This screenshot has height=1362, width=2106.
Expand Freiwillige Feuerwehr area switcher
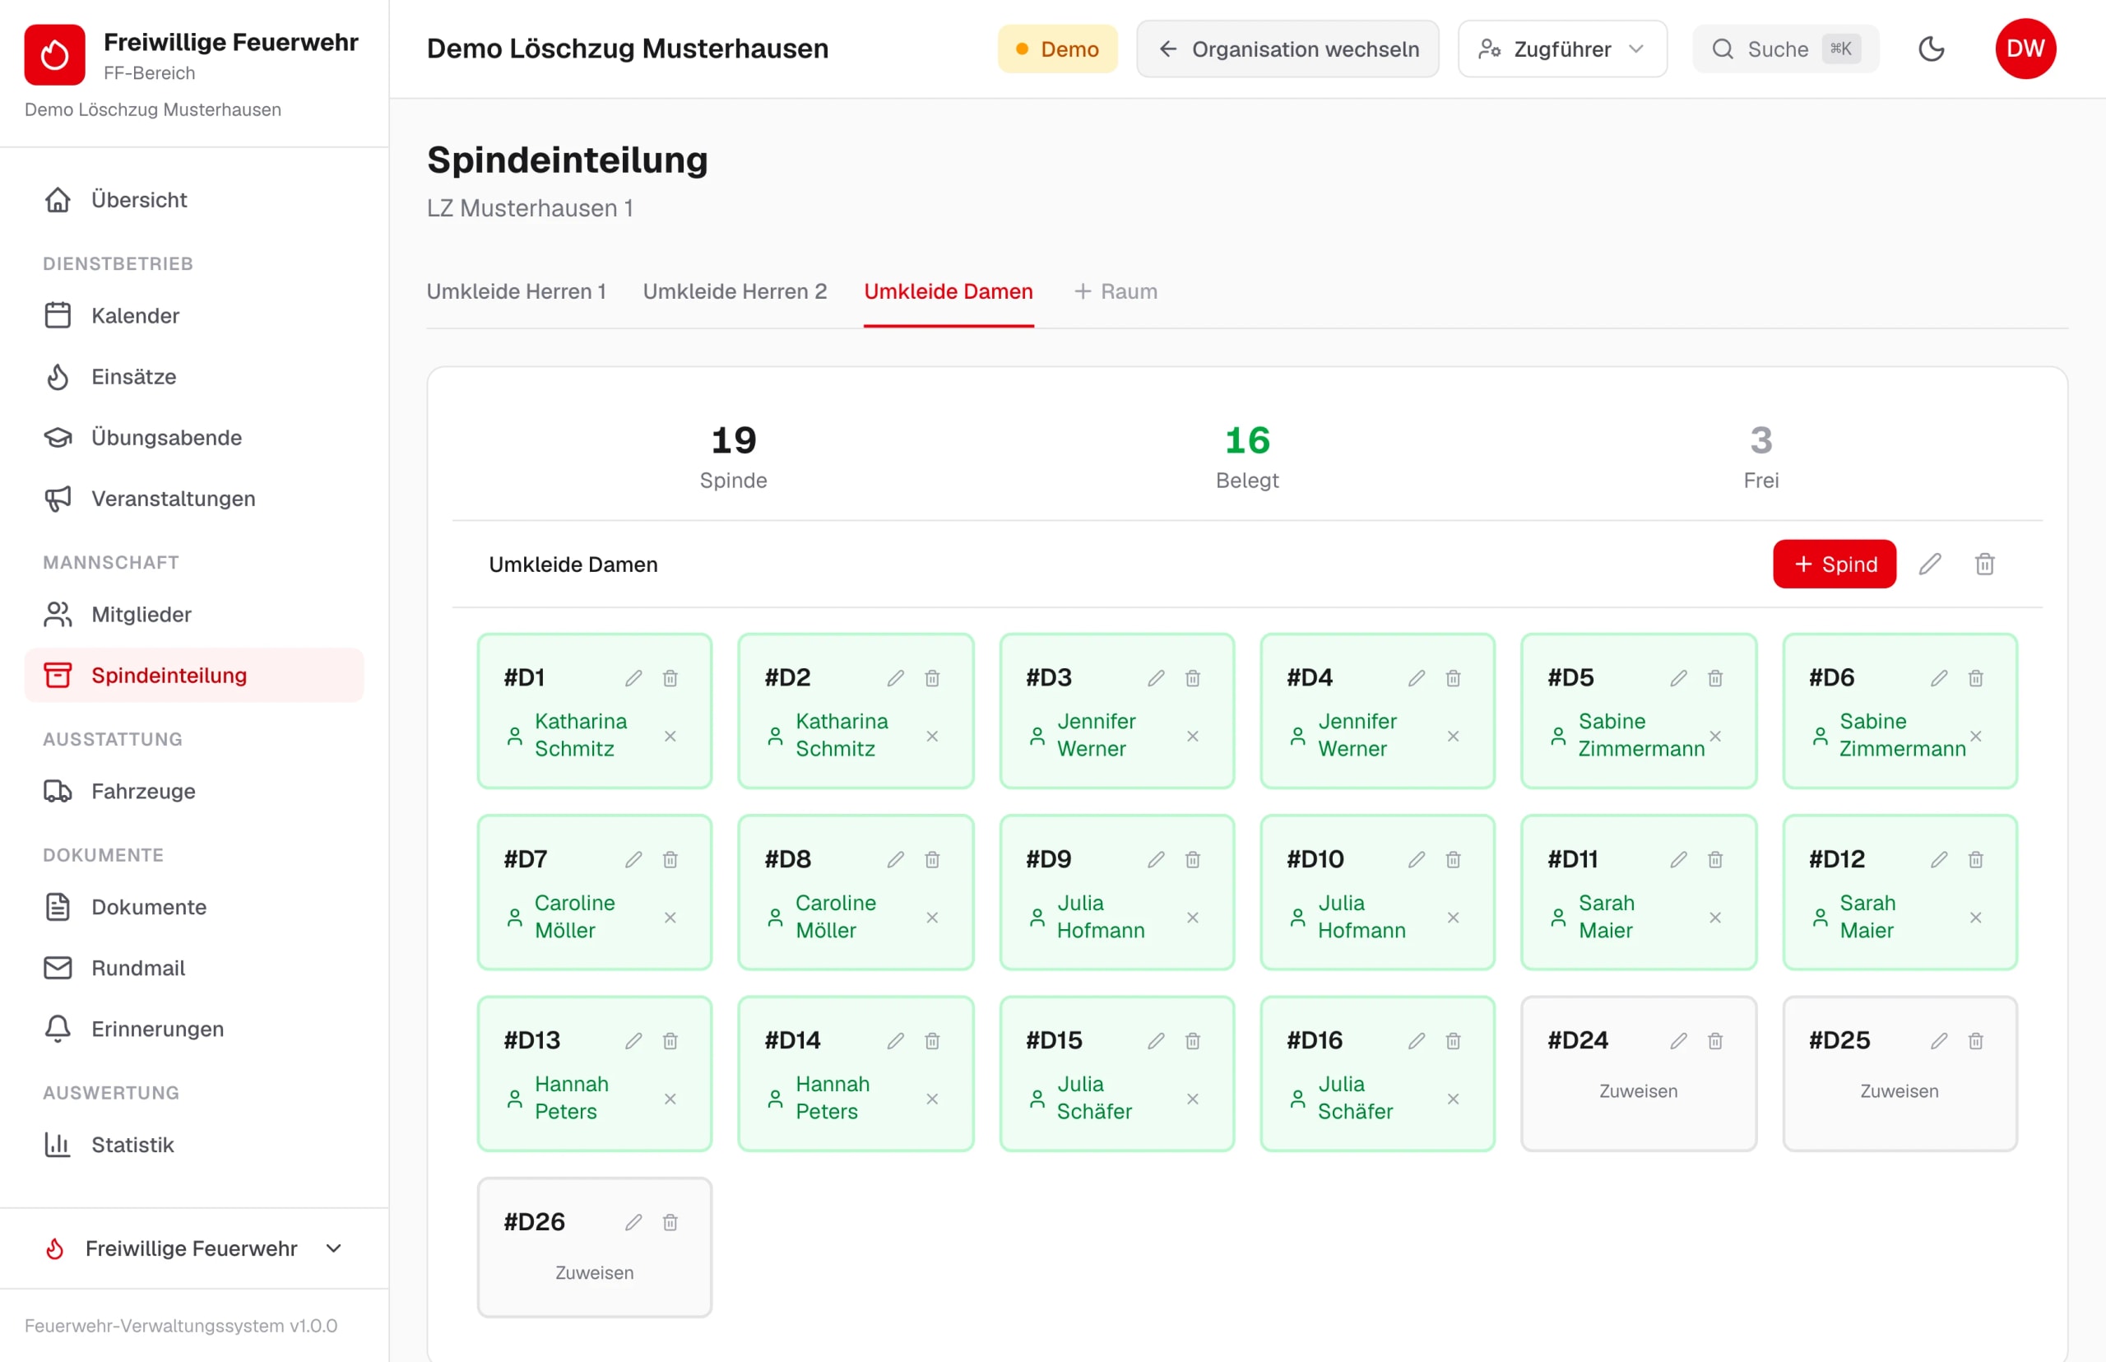tap(194, 1248)
